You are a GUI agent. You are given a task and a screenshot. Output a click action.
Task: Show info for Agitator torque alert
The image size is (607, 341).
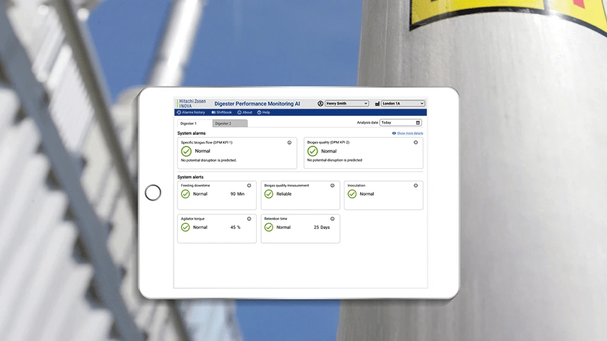click(249, 219)
